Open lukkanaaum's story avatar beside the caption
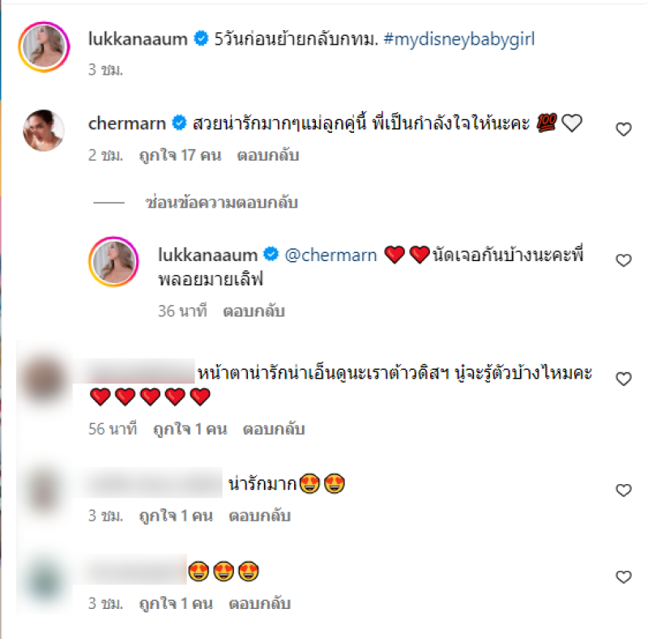 [x=44, y=47]
